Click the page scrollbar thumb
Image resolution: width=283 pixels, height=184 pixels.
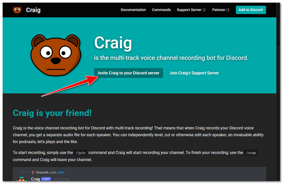278,25
